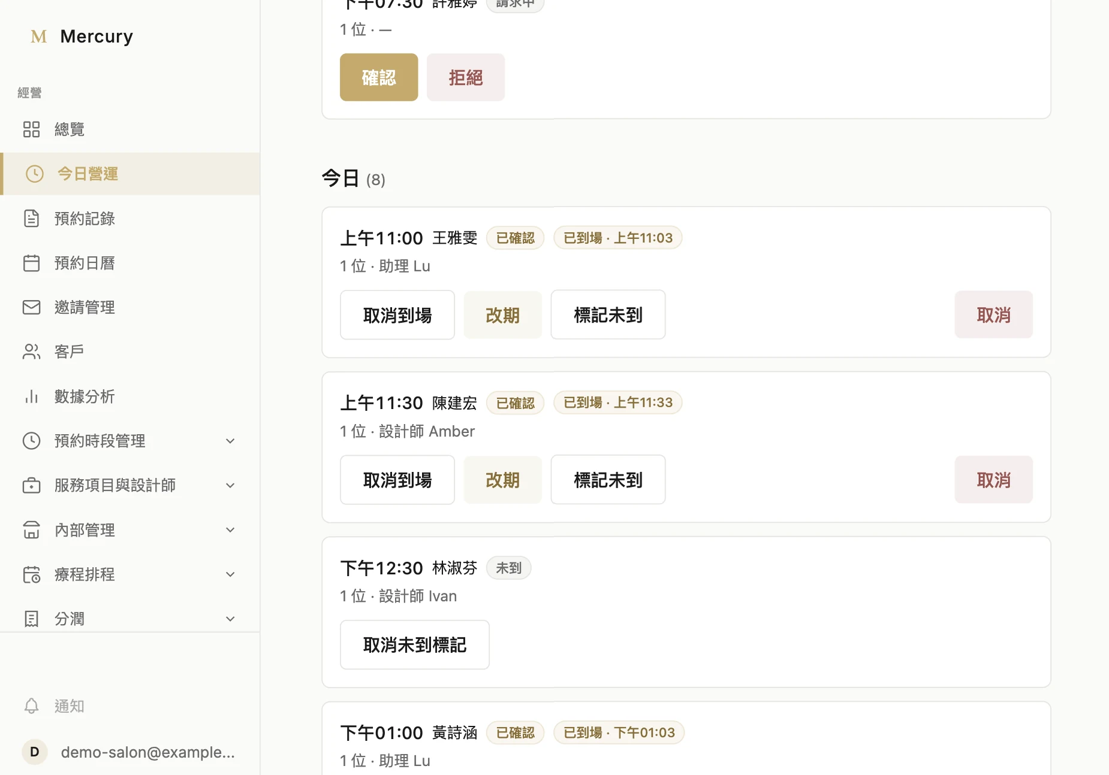1109x775 pixels.
Task: Mark 王雅雯 as 標記未到
Action: (x=608, y=315)
